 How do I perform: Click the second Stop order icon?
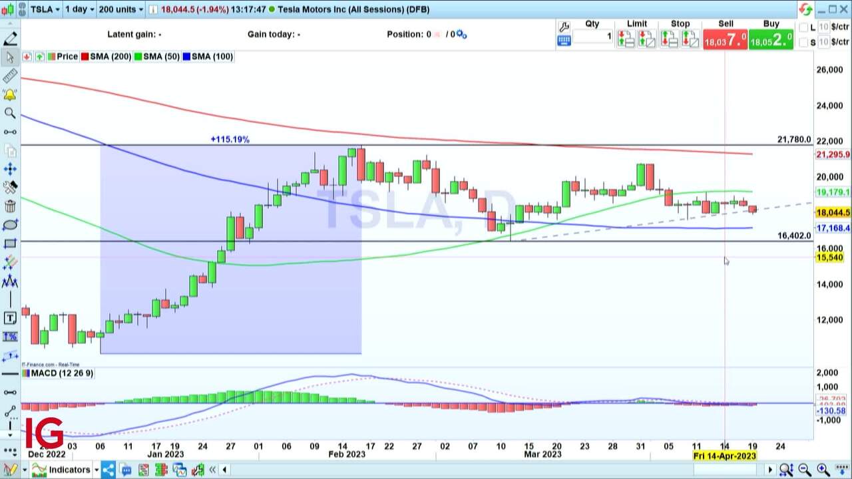[x=690, y=39]
